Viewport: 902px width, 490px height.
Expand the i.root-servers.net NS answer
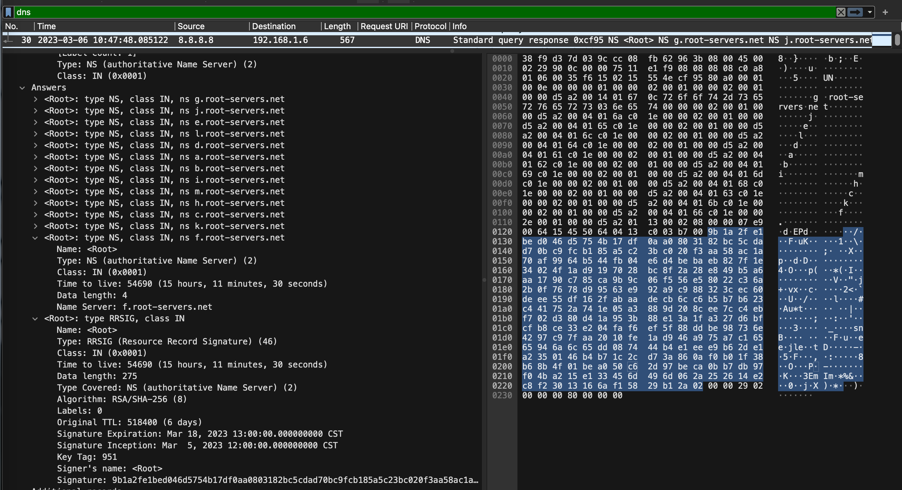[35, 180]
